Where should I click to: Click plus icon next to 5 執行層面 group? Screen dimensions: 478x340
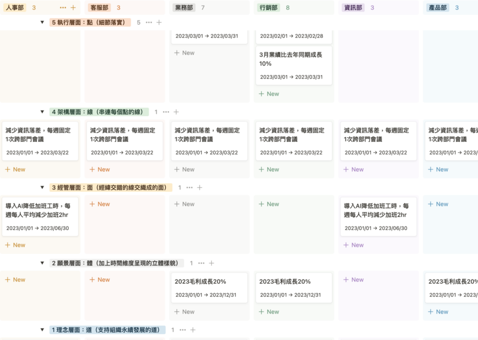point(159,22)
